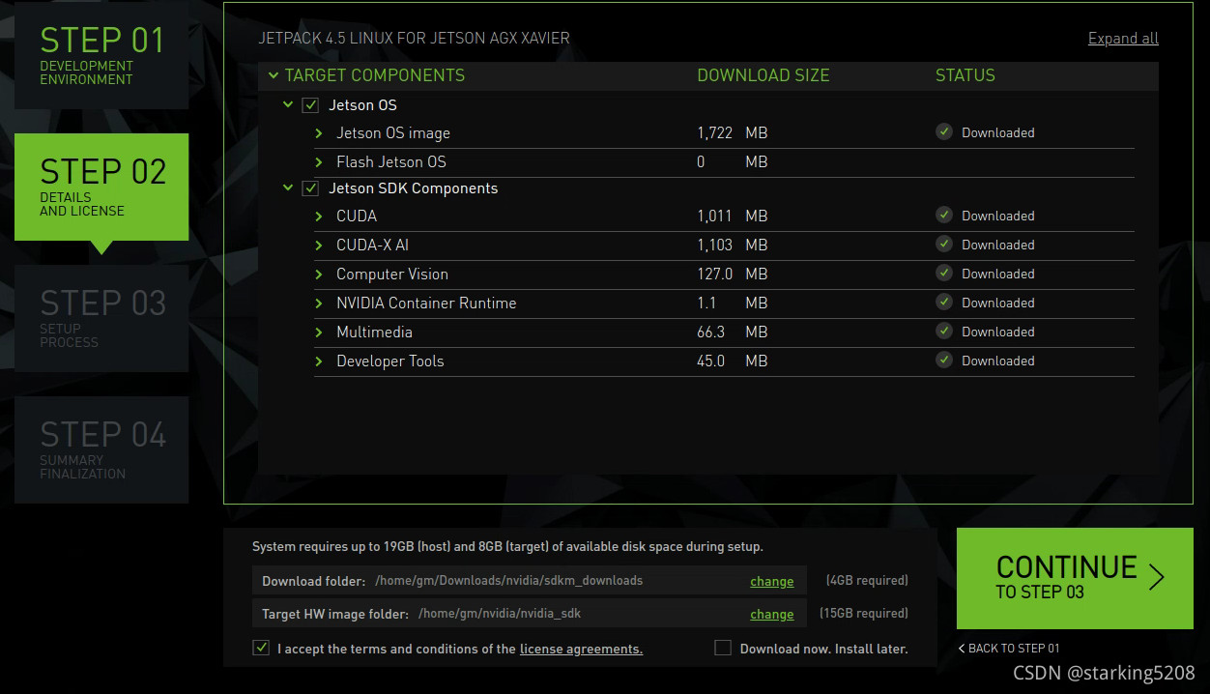Click the Developer Tools downloaded checkmark icon

(944, 361)
